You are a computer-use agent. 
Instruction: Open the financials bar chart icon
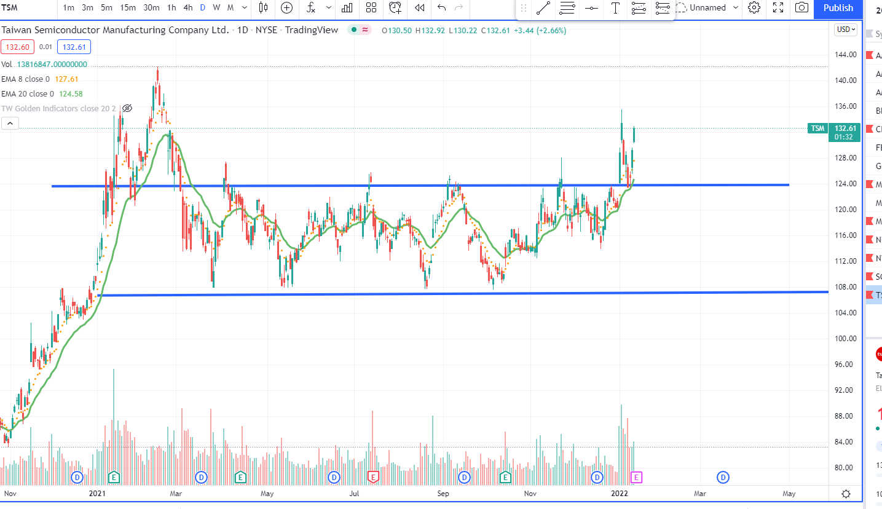347,8
